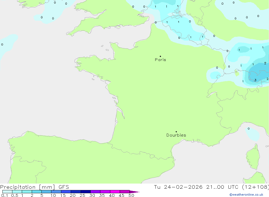Screen dimensions: 269x197
Task: Click legend scale label 0.1
Action: 5,195
